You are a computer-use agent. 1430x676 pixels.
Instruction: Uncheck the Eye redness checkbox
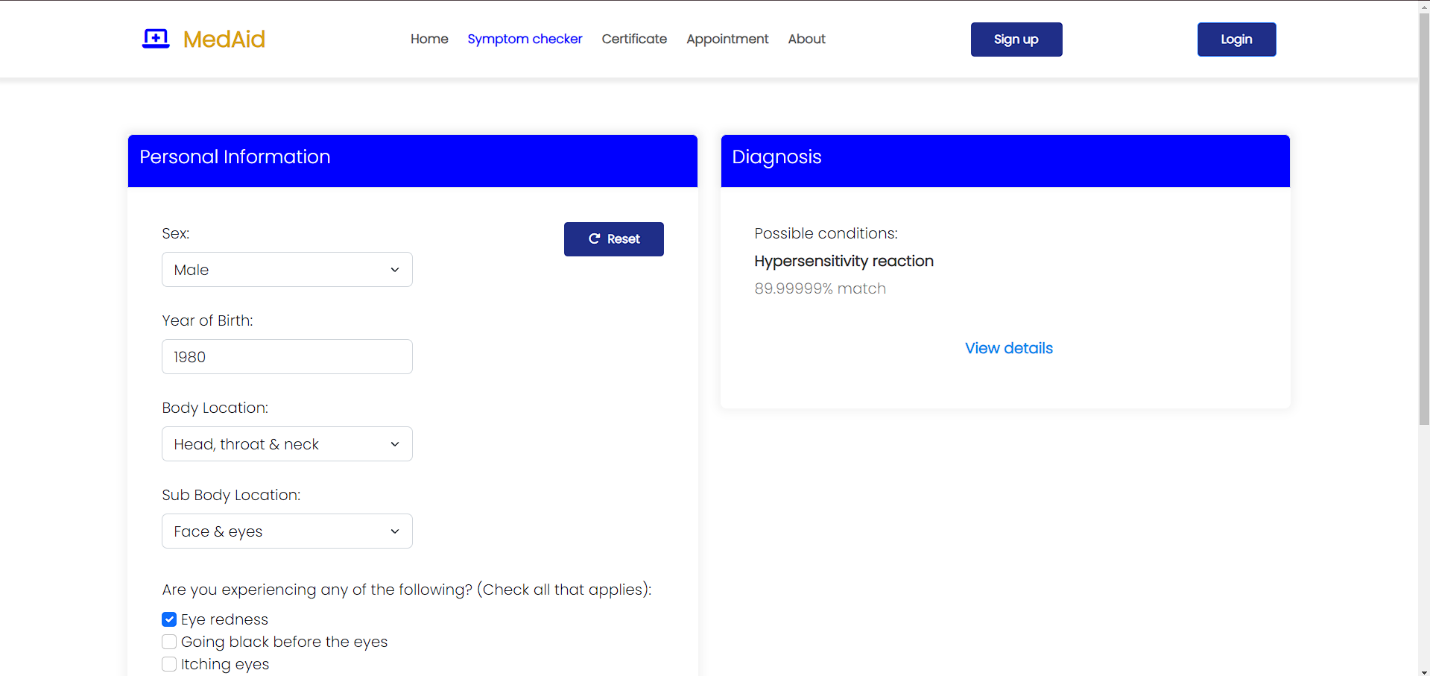169,619
